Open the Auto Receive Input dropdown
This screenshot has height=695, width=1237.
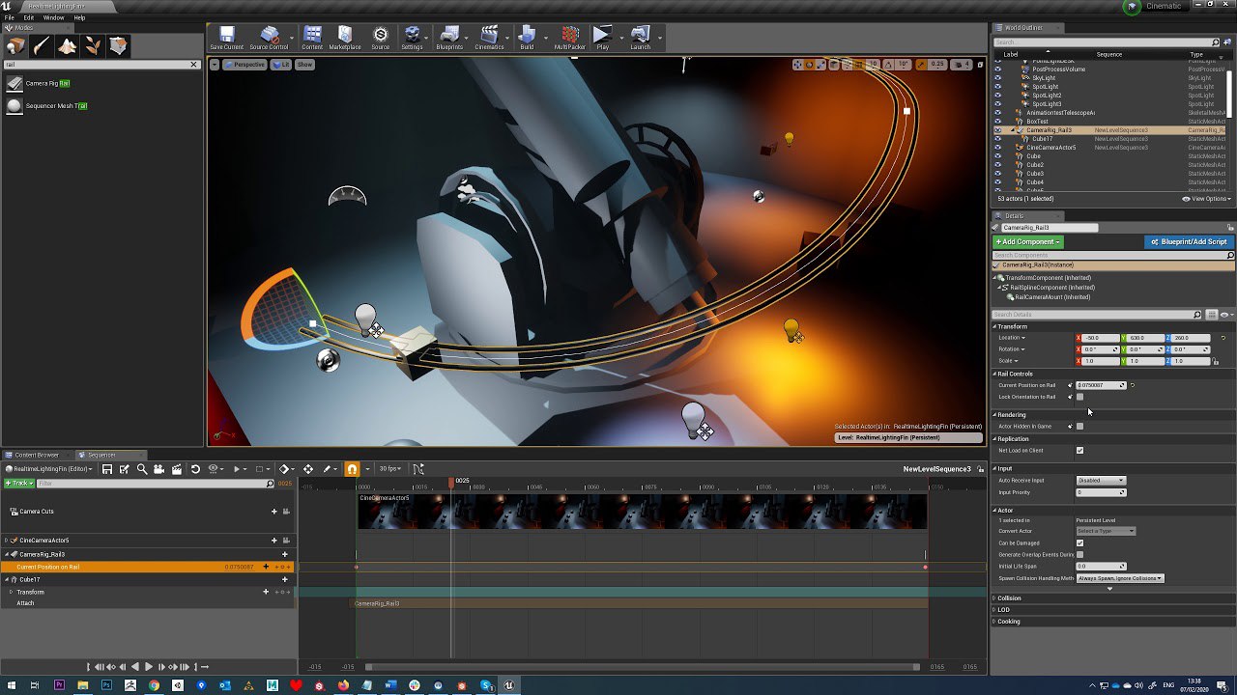(x=1101, y=481)
